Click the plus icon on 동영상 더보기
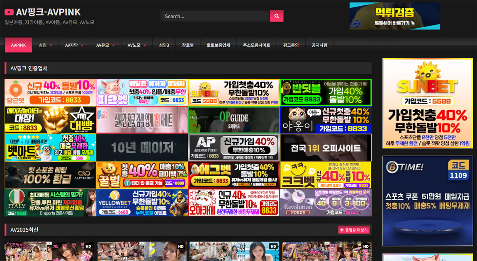The height and width of the screenshot is (261, 477). 342,230
